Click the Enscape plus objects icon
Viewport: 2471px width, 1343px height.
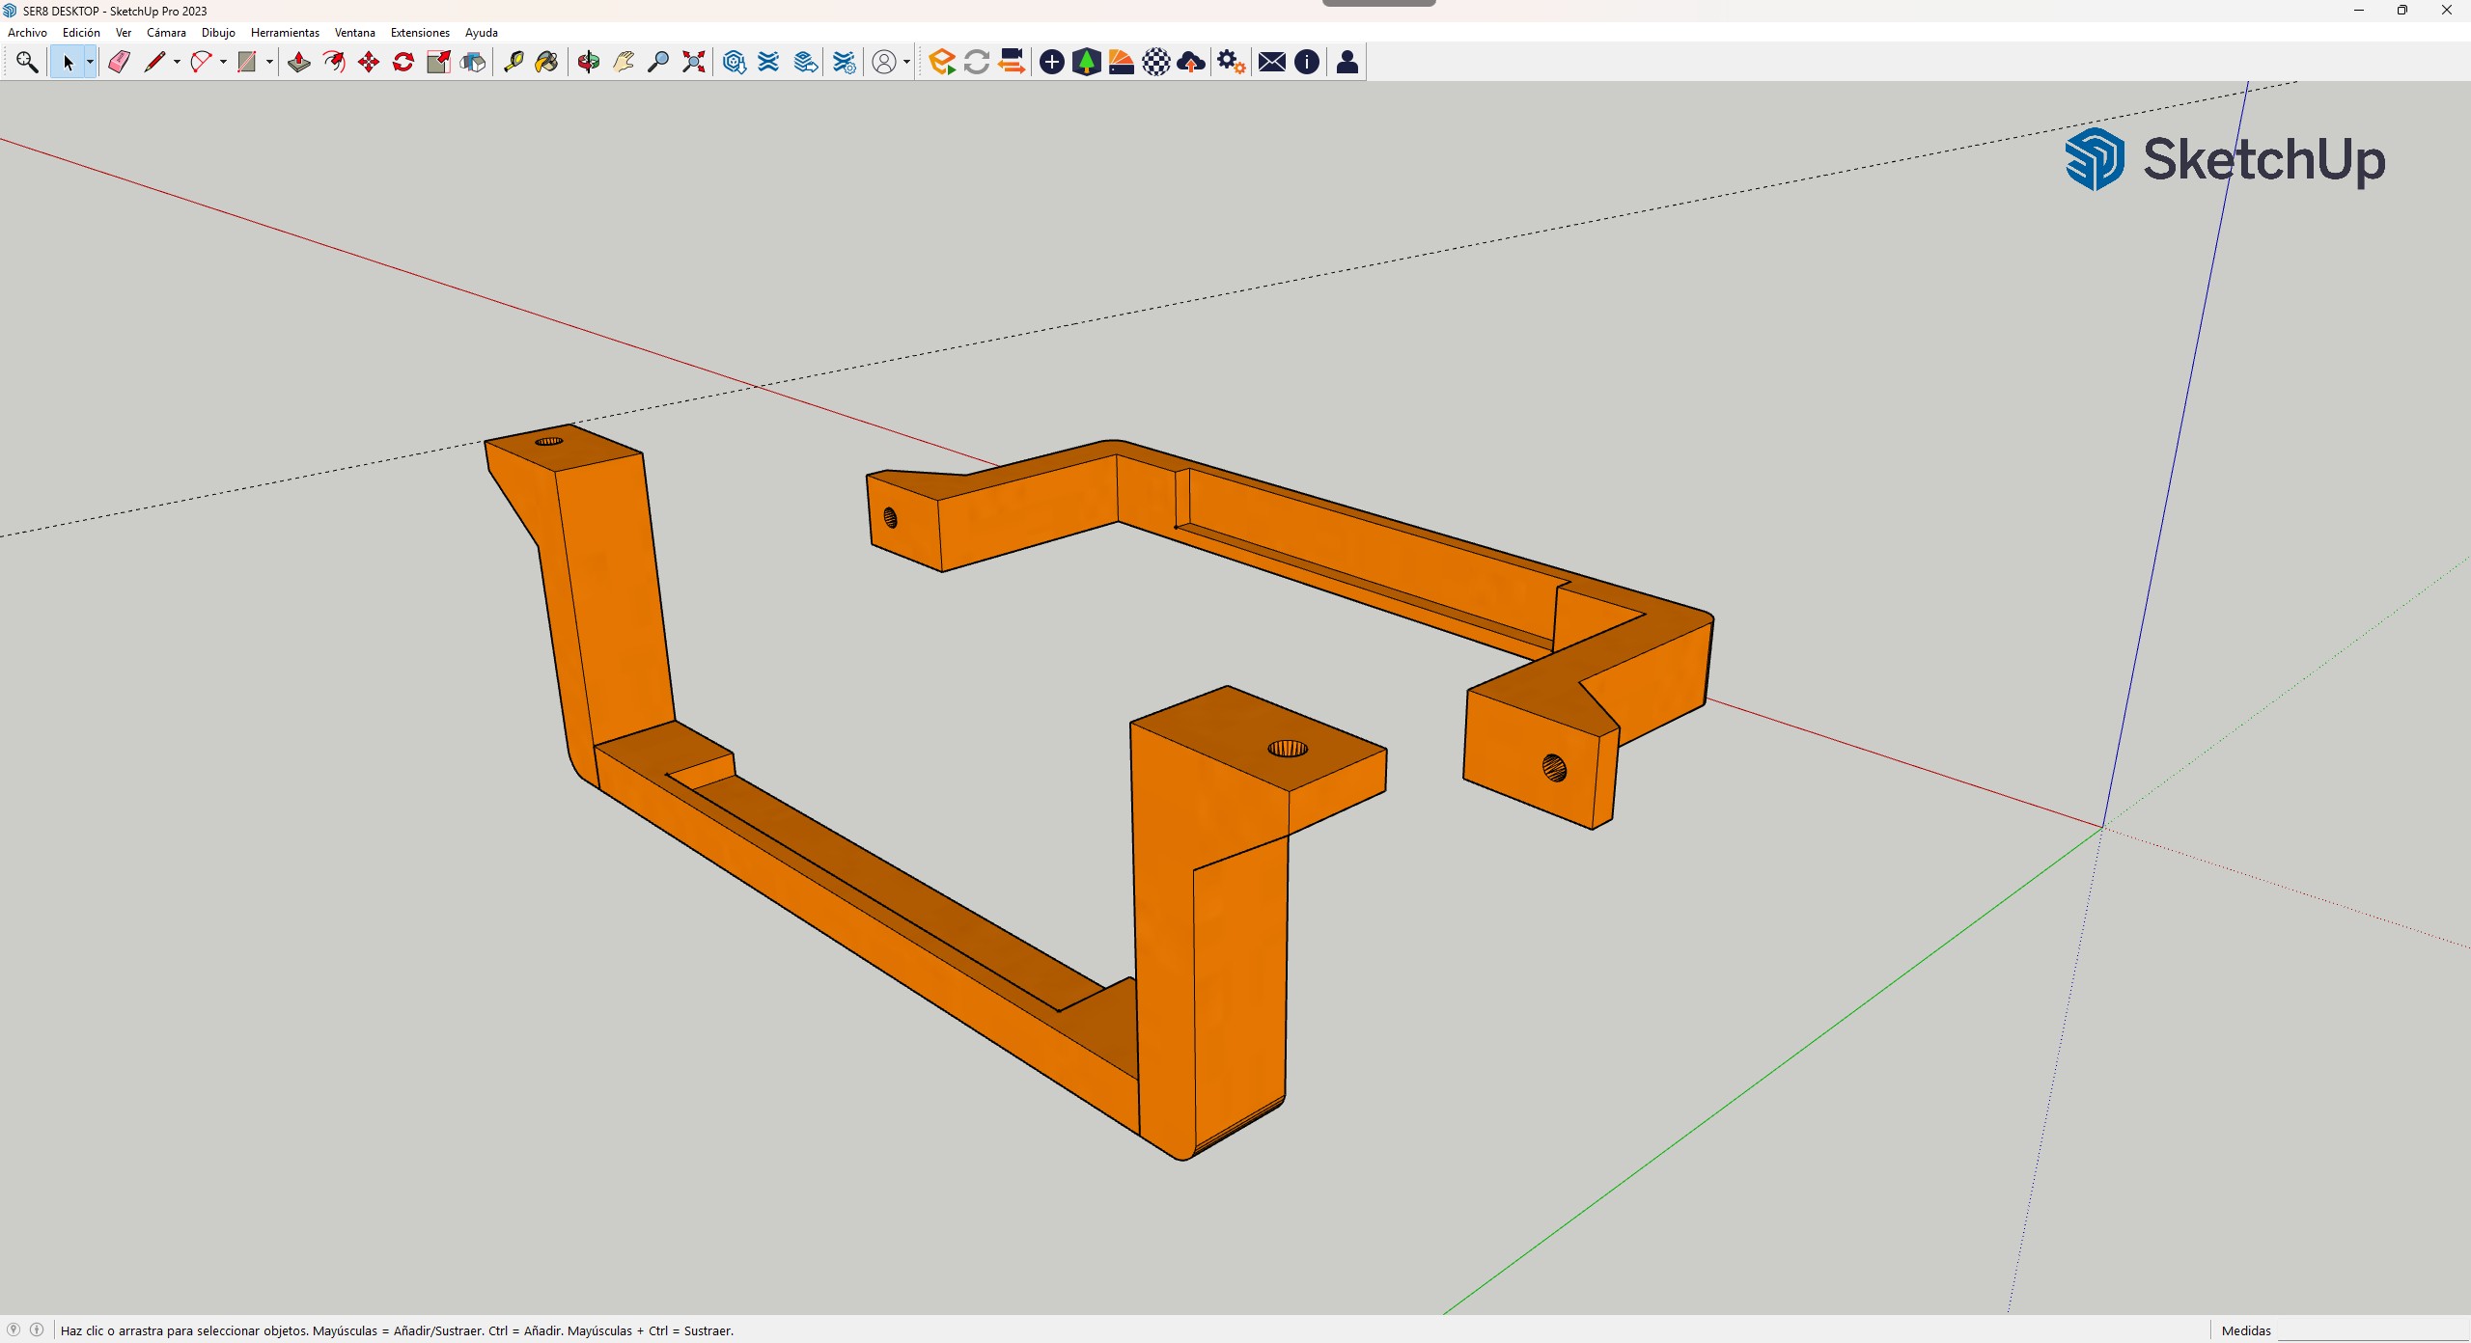point(1052,63)
